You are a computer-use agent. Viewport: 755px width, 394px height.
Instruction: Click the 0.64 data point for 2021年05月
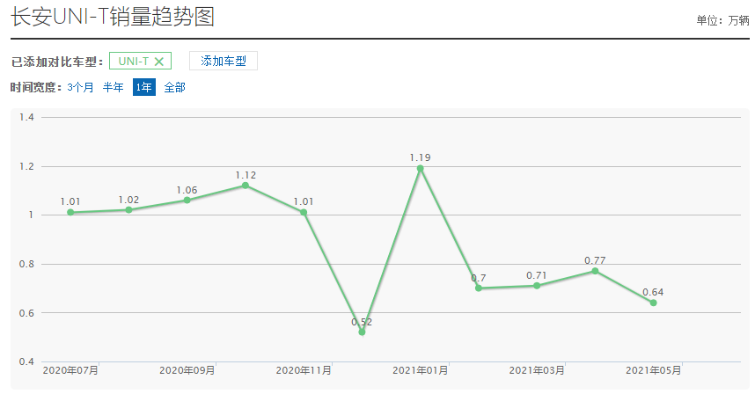(654, 303)
